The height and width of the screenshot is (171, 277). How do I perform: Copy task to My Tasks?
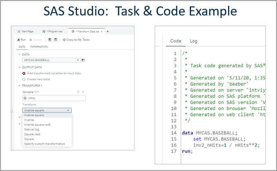tap(76, 40)
